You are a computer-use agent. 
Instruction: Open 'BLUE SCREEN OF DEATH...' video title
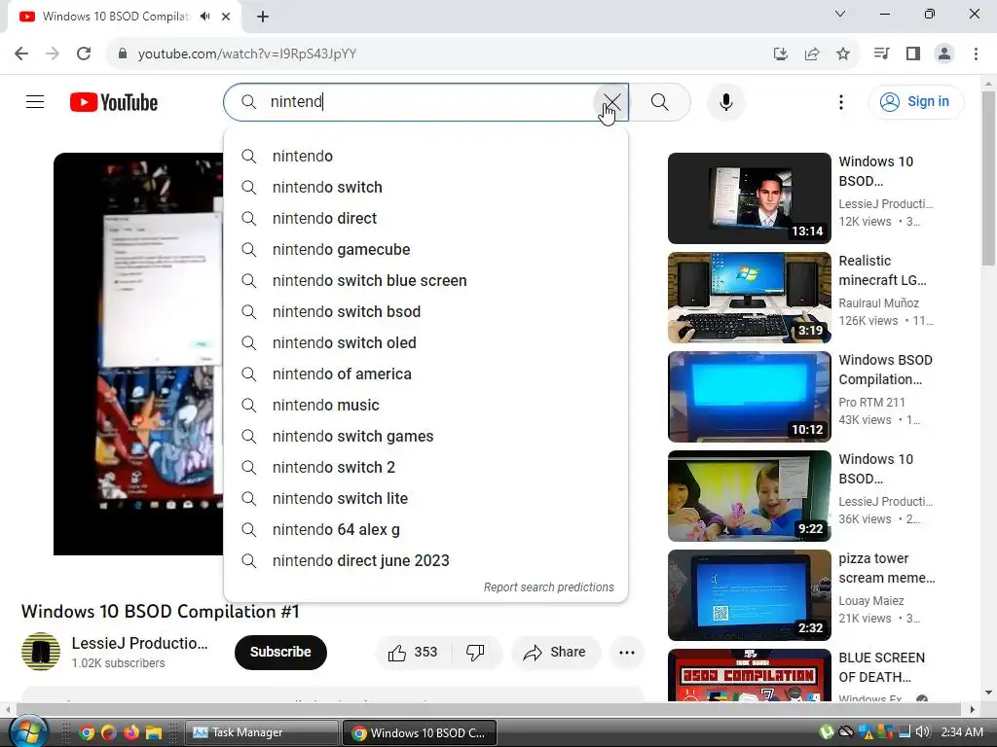[881, 667]
